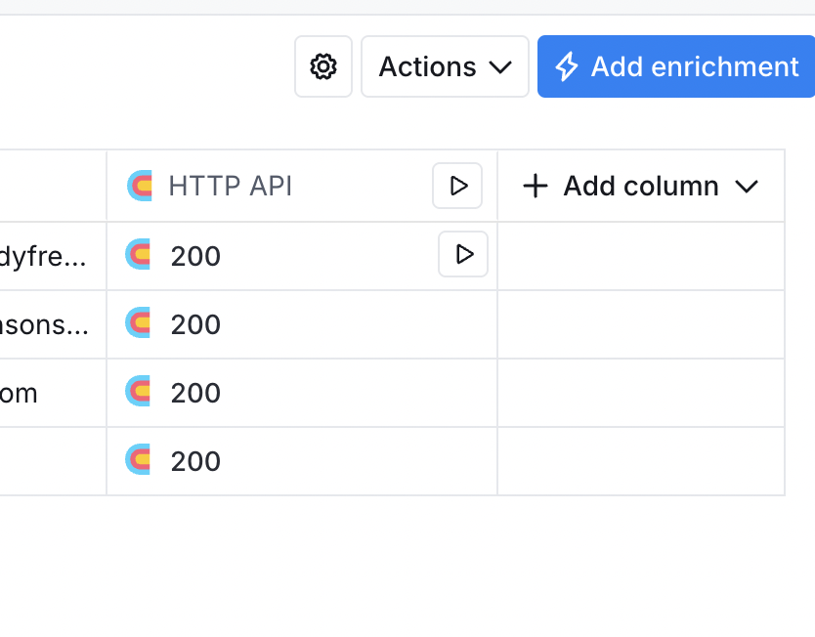
Task: Select the fourth row's 200 status cell
Action: coord(195,461)
